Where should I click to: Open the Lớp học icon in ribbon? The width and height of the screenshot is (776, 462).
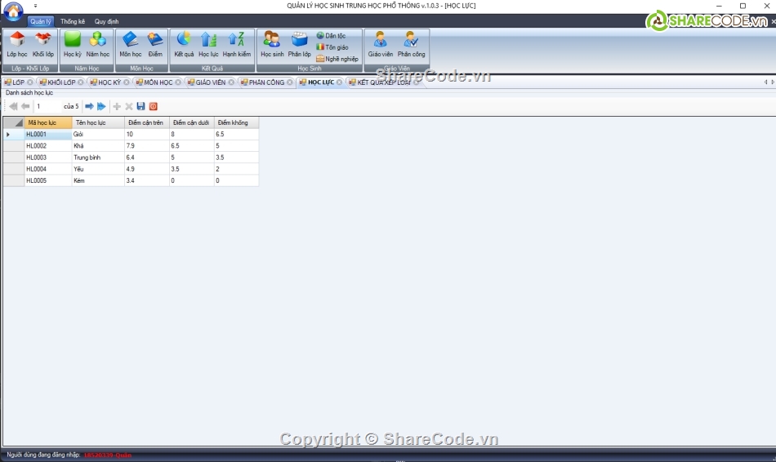pyautogui.click(x=16, y=43)
